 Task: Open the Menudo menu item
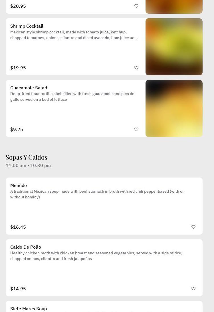coord(19,185)
